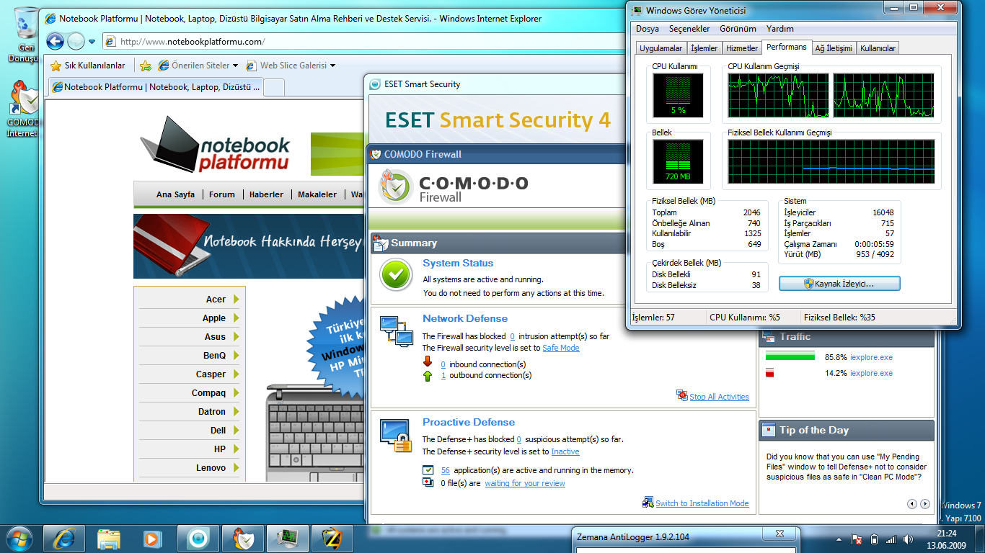This screenshot has width=985, height=553.
Task: Click the CPU Kullanımı meter
Action: [679, 95]
